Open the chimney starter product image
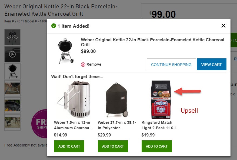Image resolution: width=237 pixels, height=160 pixels. point(74,99)
